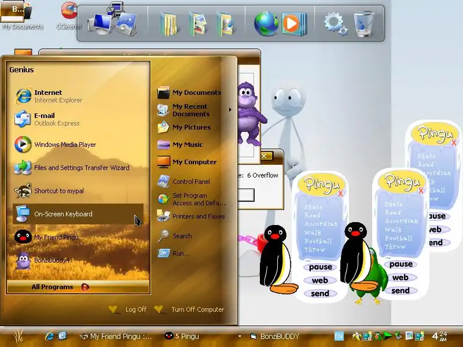Image resolution: width=463 pixels, height=347 pixels.
Task: Expand the All Programs list
Action: pyautogui.click(x=78, y=287)
